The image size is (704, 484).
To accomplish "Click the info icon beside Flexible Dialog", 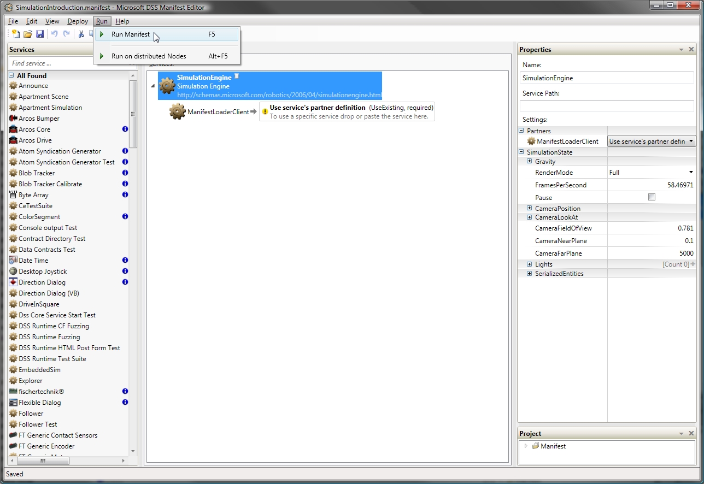I will [x=125, y=403].
